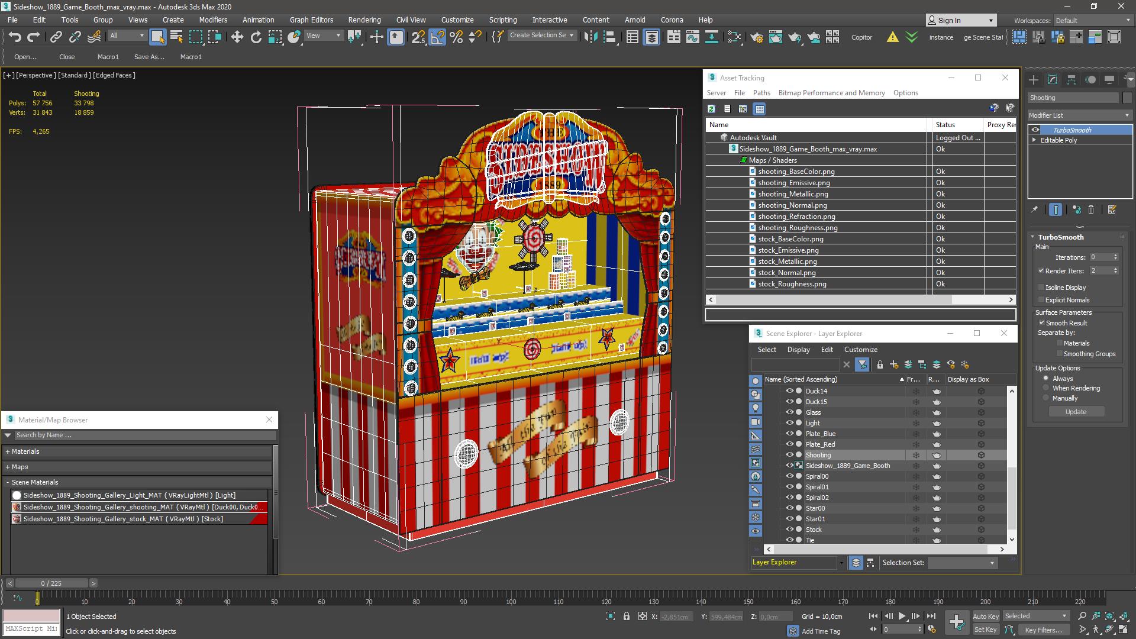Click the Select by Name icon
1136x639 pixels.
(x=176, y=37)
